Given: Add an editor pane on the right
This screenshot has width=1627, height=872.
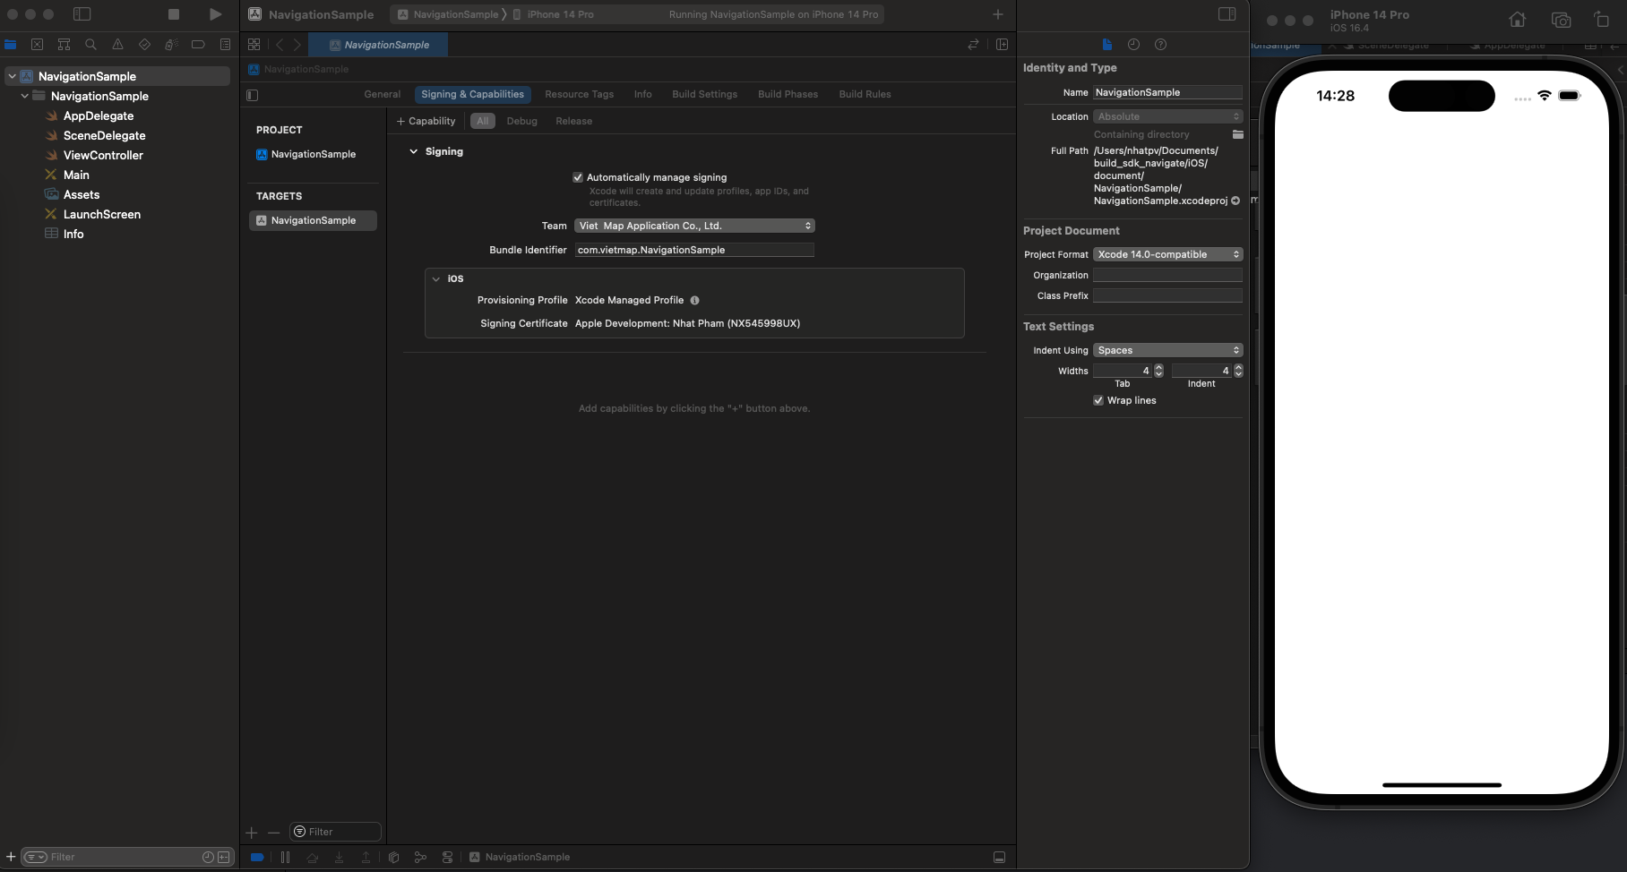Looking at the screenshot, I should pyautogui.click(x=1002, y=44).
